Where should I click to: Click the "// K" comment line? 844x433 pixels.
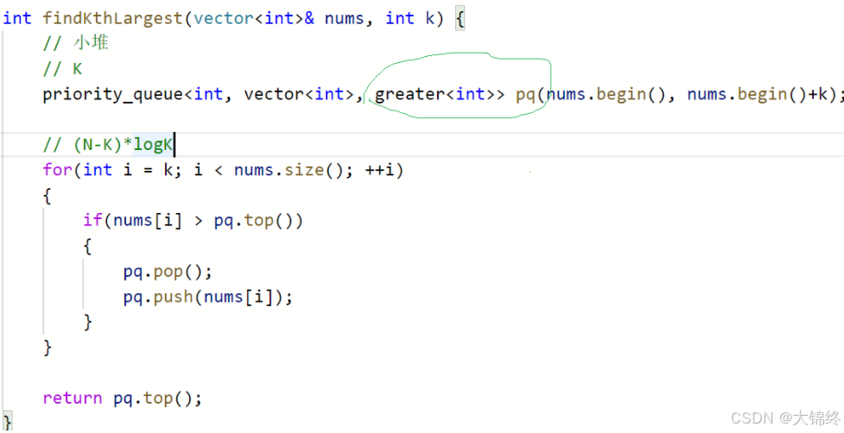(x=62, y=69)
